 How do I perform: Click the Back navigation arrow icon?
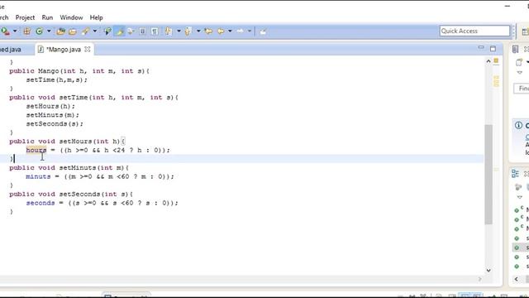coord(221,31)
